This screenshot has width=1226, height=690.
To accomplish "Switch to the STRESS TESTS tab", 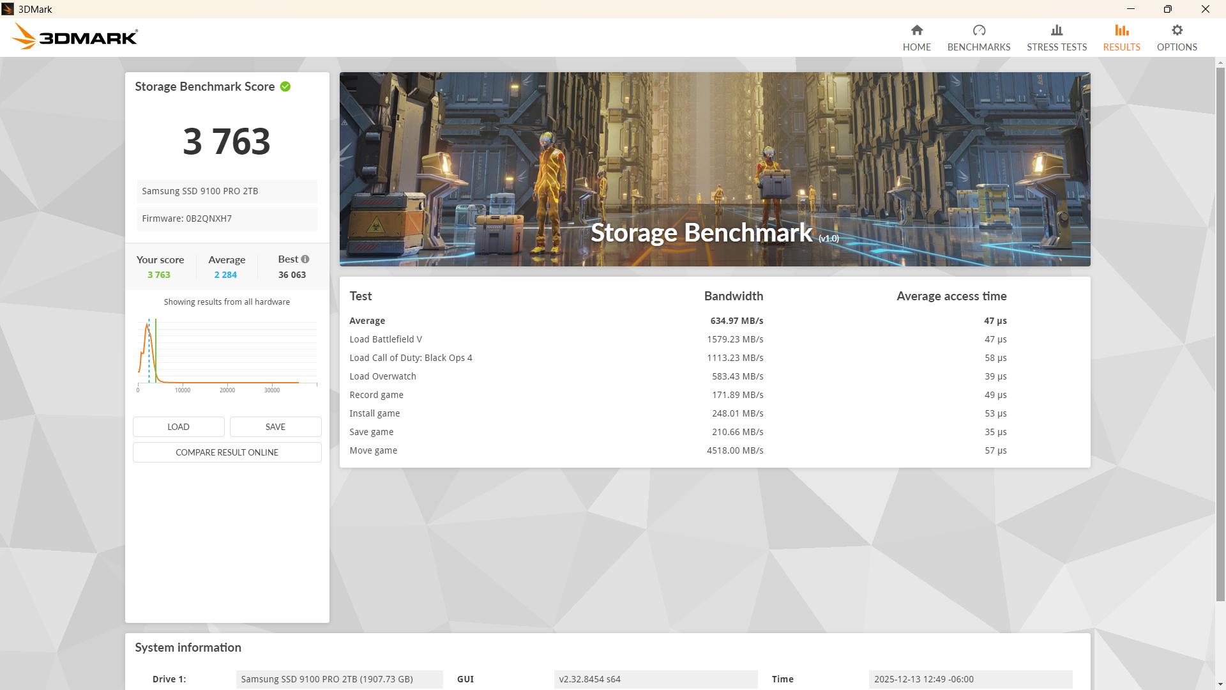I will click(1056, 38).
